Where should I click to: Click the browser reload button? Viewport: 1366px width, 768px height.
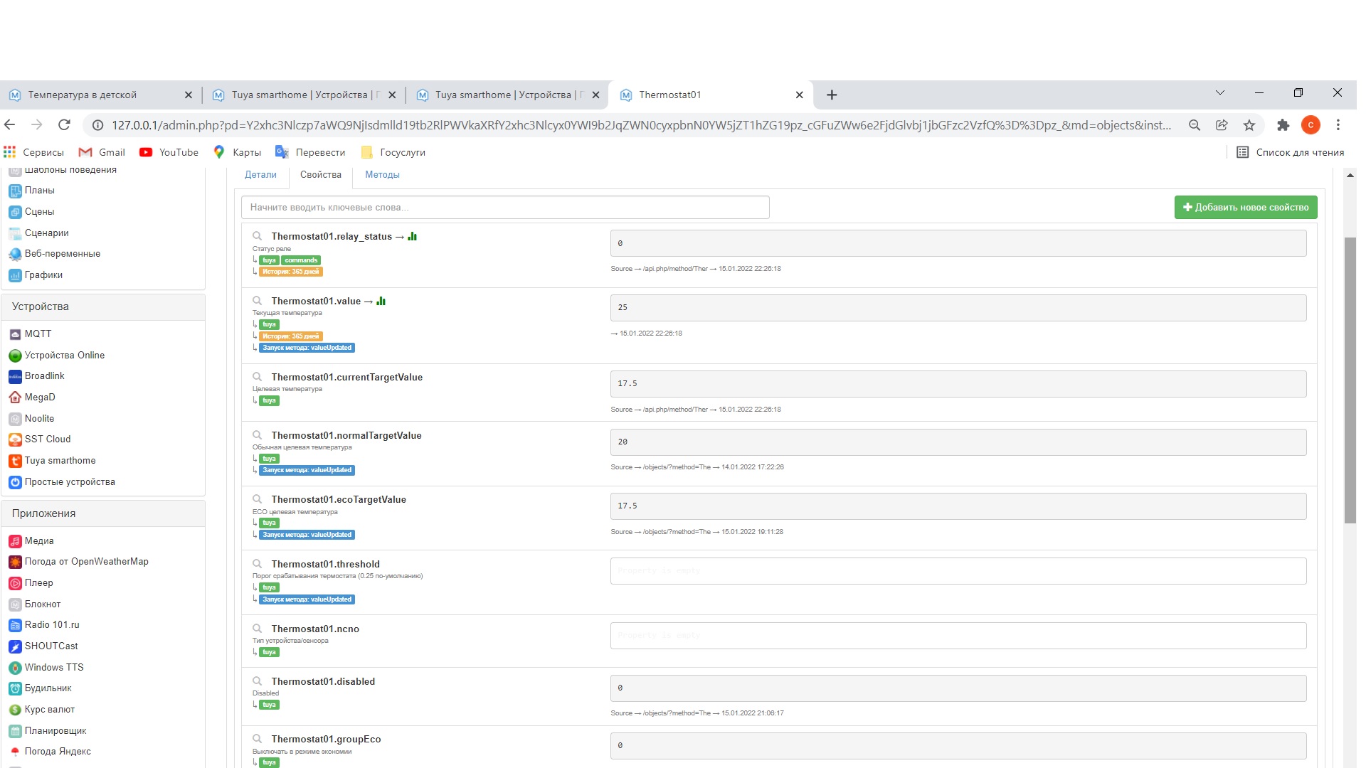(x=64, y=125)
